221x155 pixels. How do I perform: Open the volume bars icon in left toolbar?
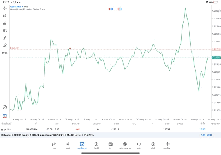[5, 23]
